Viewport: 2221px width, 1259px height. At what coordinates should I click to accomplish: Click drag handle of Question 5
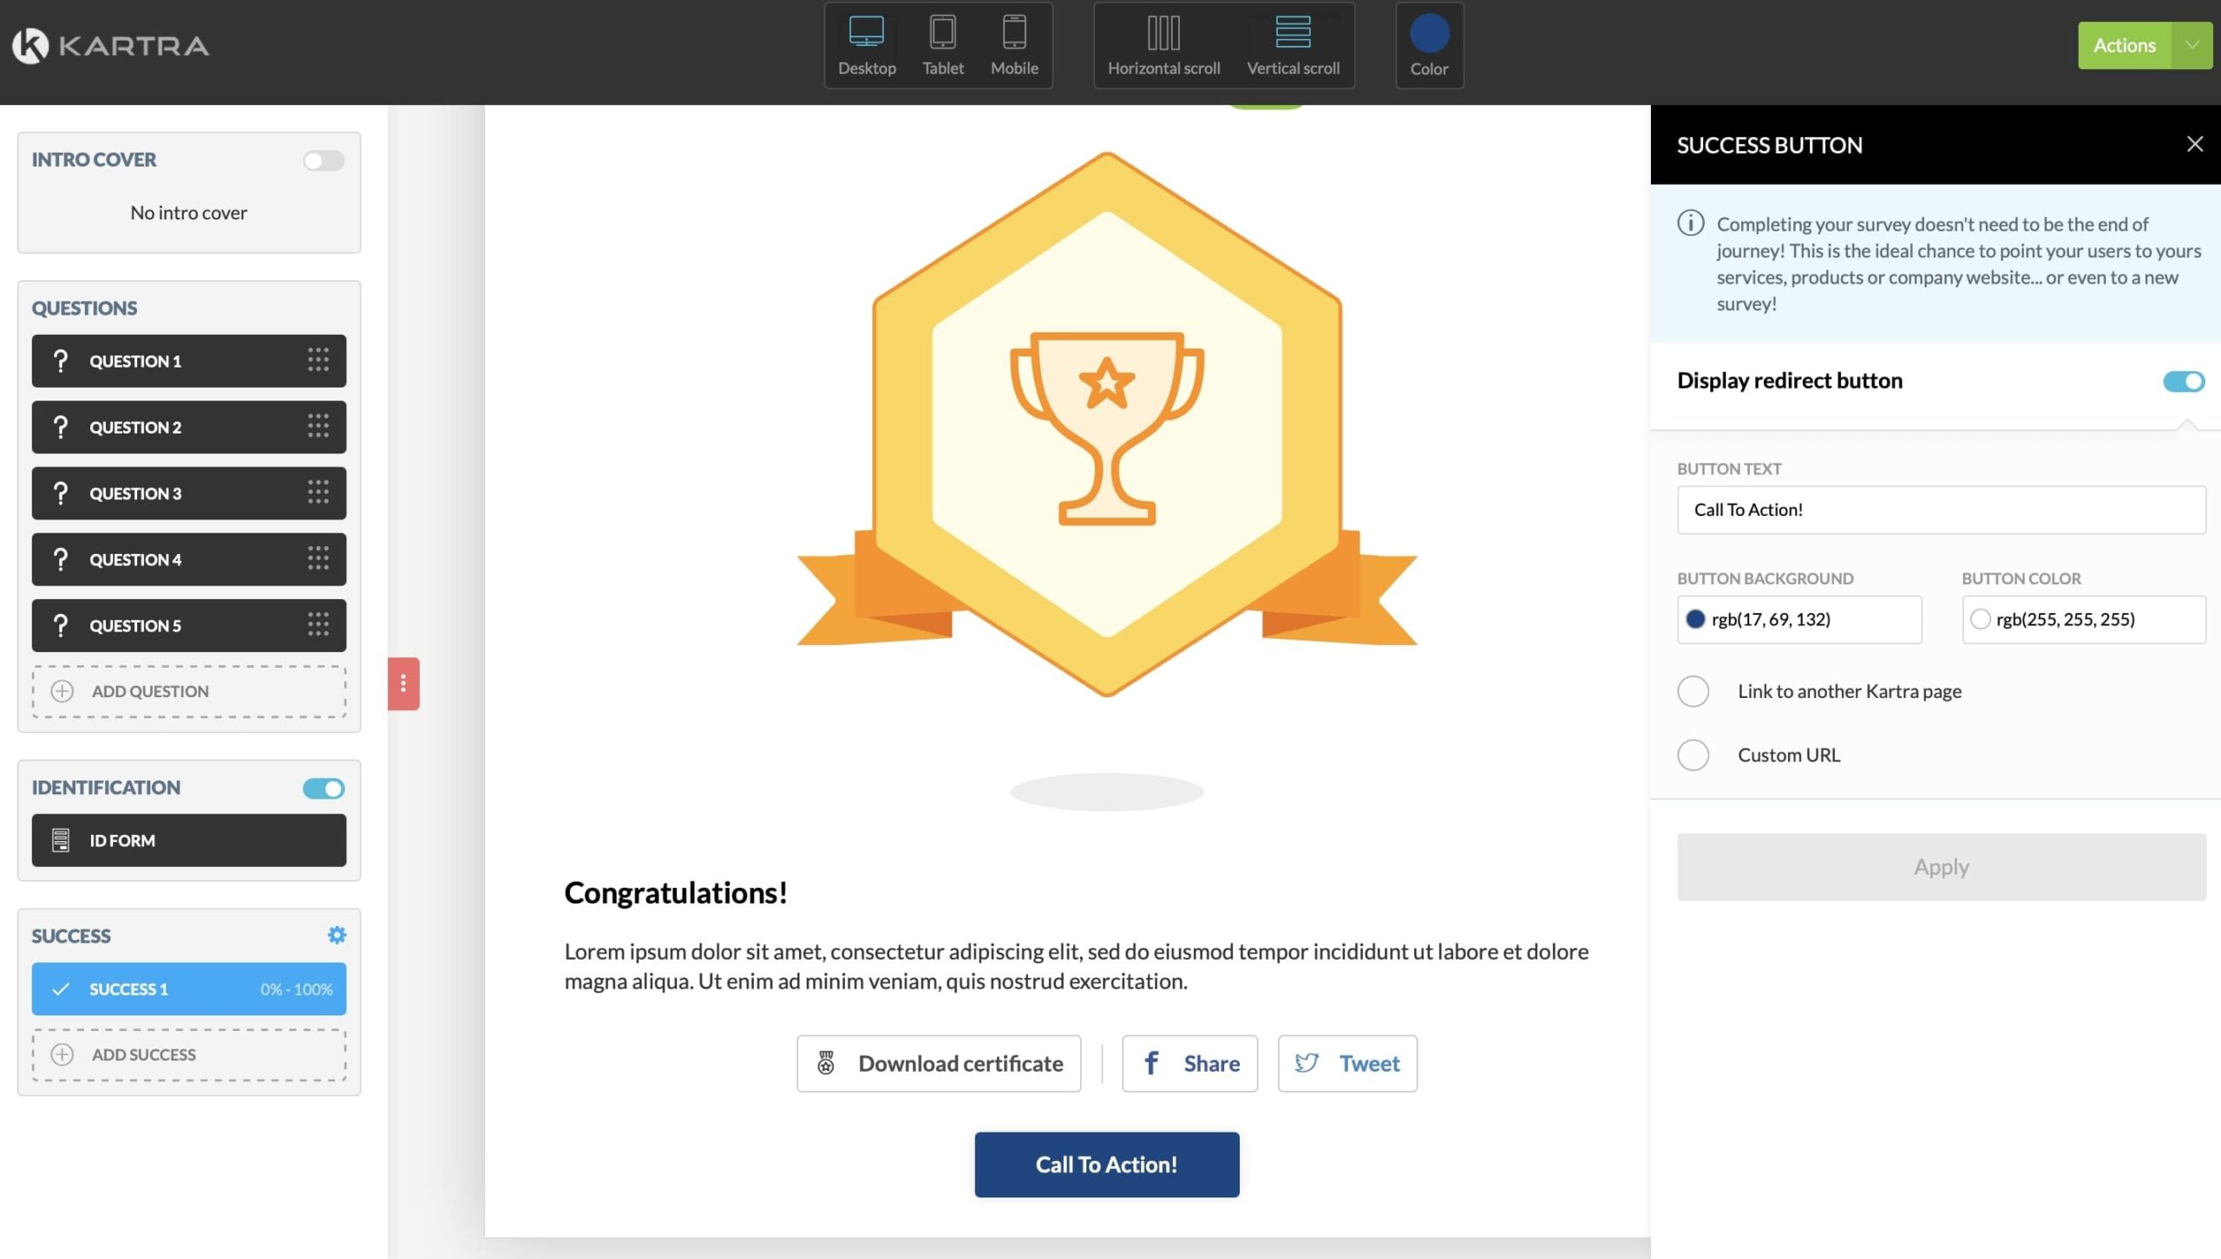318,624
